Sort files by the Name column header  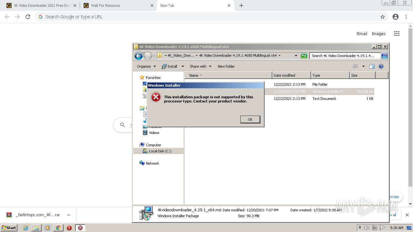228,75
